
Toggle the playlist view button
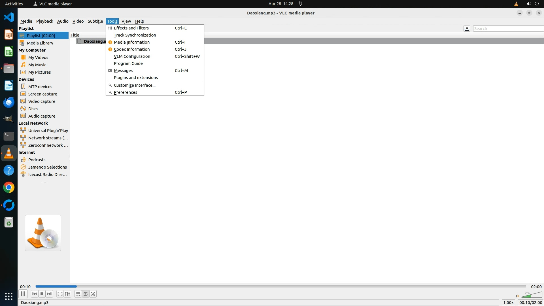coord(78,294)
